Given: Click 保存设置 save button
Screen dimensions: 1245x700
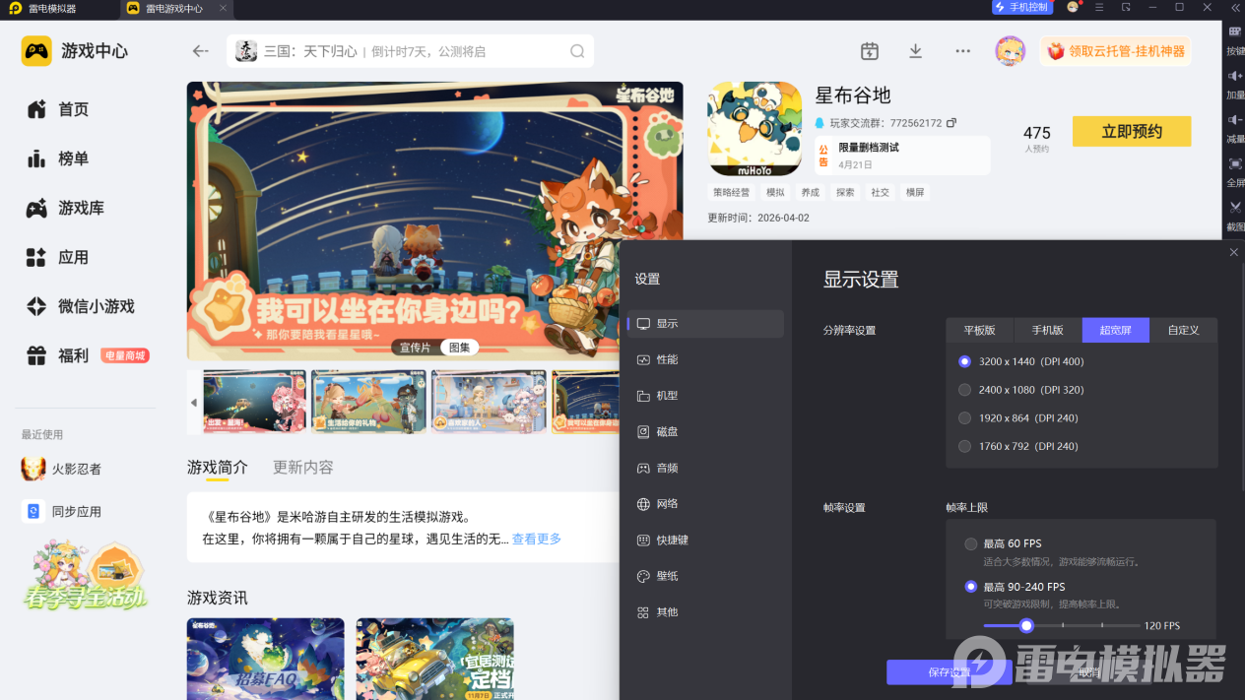Looking at the screenshot, I should (950, 672).
